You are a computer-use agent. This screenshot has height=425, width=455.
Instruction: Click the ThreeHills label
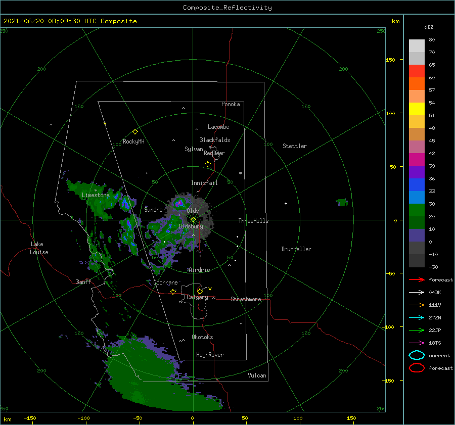point(253,221)
